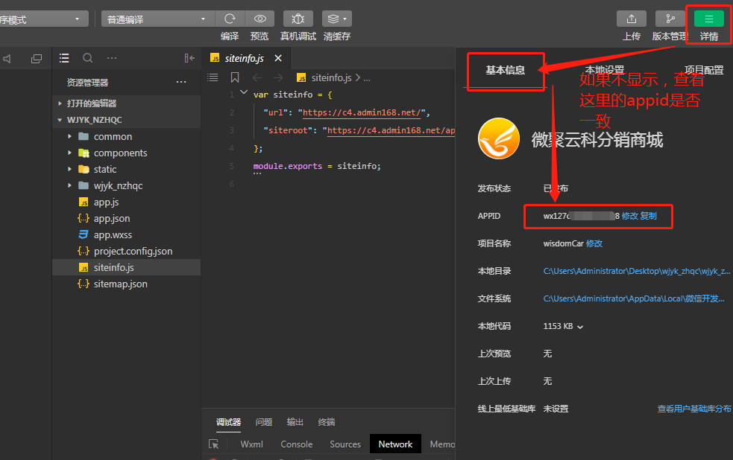The height and width of the screenshot is (460, 733).
Task: Open the 本地目录 path link
Action: pyautogui.click(x=636, y=271)
